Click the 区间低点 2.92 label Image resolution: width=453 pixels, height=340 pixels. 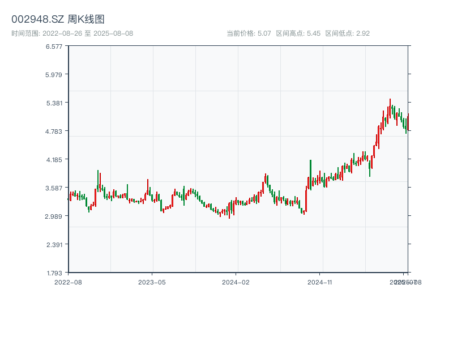(347, 33)
